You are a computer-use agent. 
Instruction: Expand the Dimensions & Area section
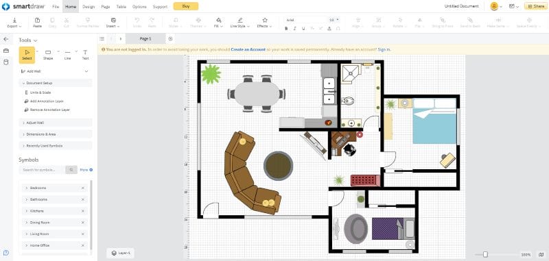click(x=56, y=134)
